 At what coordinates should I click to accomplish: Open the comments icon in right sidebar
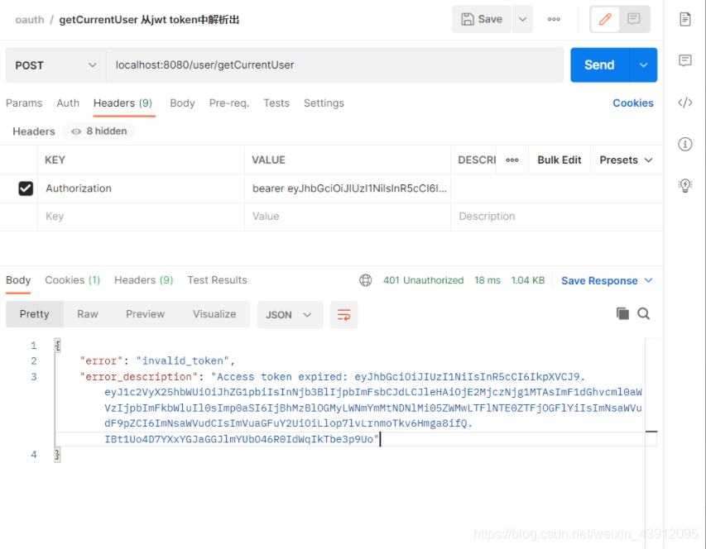click(x=685, y=60)
